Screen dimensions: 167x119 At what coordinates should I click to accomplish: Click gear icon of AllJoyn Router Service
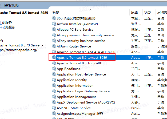click(54, 46)
